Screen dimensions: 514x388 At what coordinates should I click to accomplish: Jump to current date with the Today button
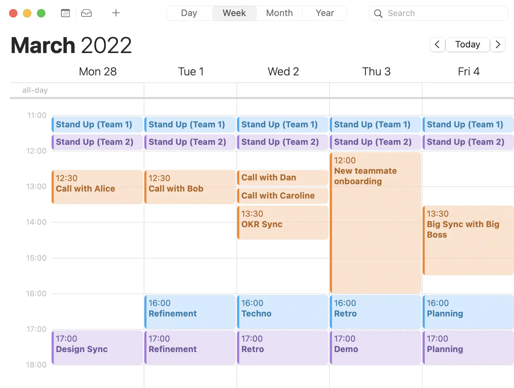coord(467,44)
